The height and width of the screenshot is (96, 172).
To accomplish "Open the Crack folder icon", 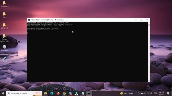I will coord(4,15).
